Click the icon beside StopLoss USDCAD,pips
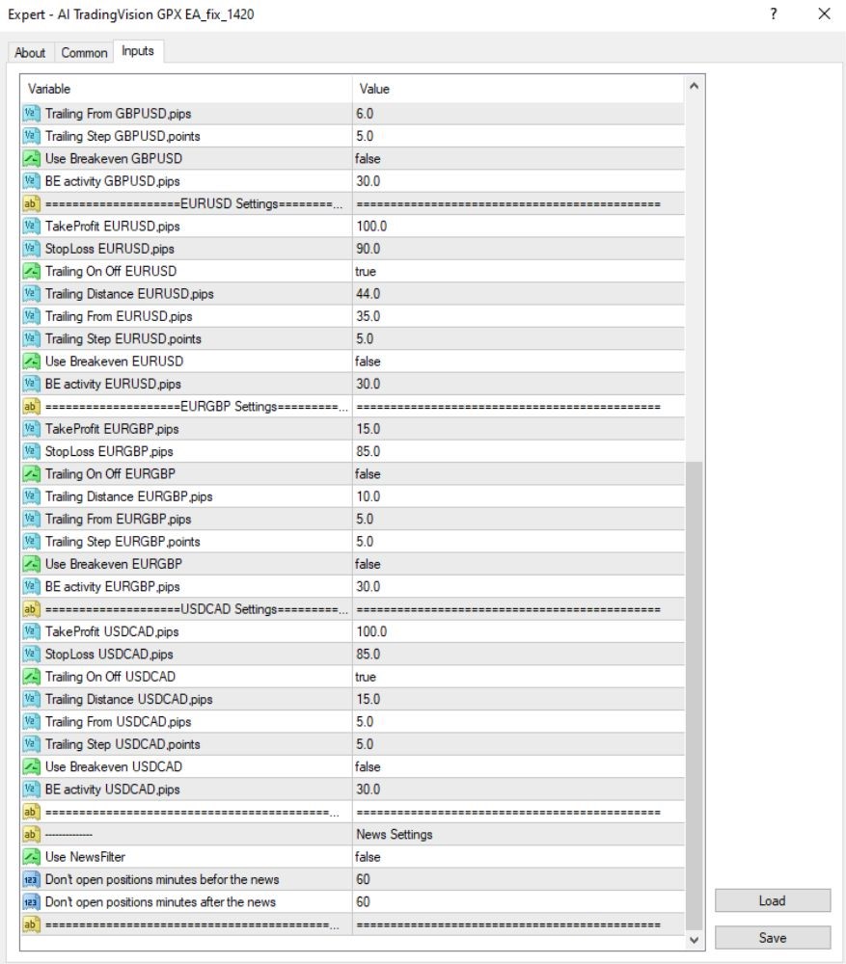This screenshot has height=964, width=846. tap(31, 655)
